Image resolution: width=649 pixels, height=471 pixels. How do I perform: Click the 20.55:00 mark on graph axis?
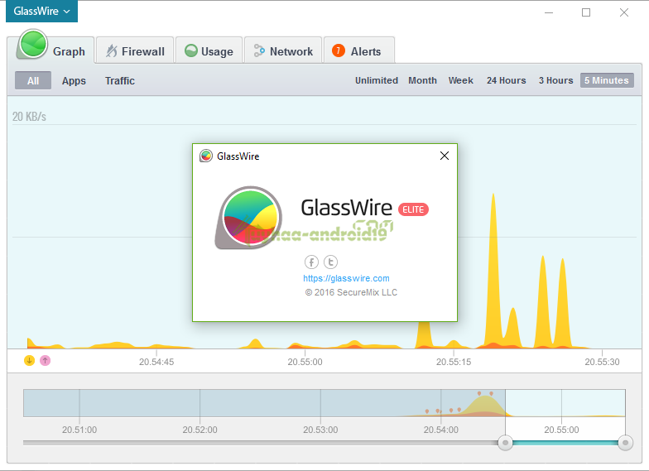point(305,362)
